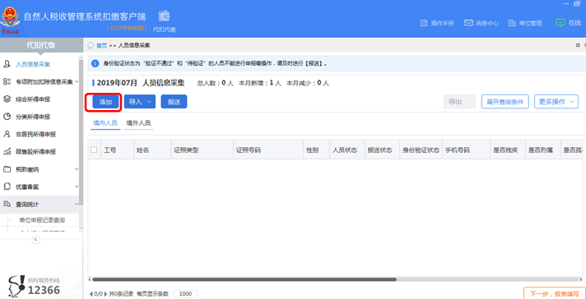The height and width of the screenshot is (299, 586).
Task: Click the 首页 breadcrumb link
Action: pos(102,45)
